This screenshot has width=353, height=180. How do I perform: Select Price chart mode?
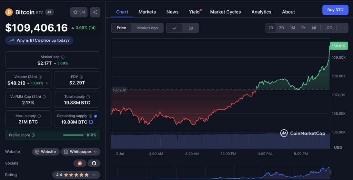click(121, 28)
